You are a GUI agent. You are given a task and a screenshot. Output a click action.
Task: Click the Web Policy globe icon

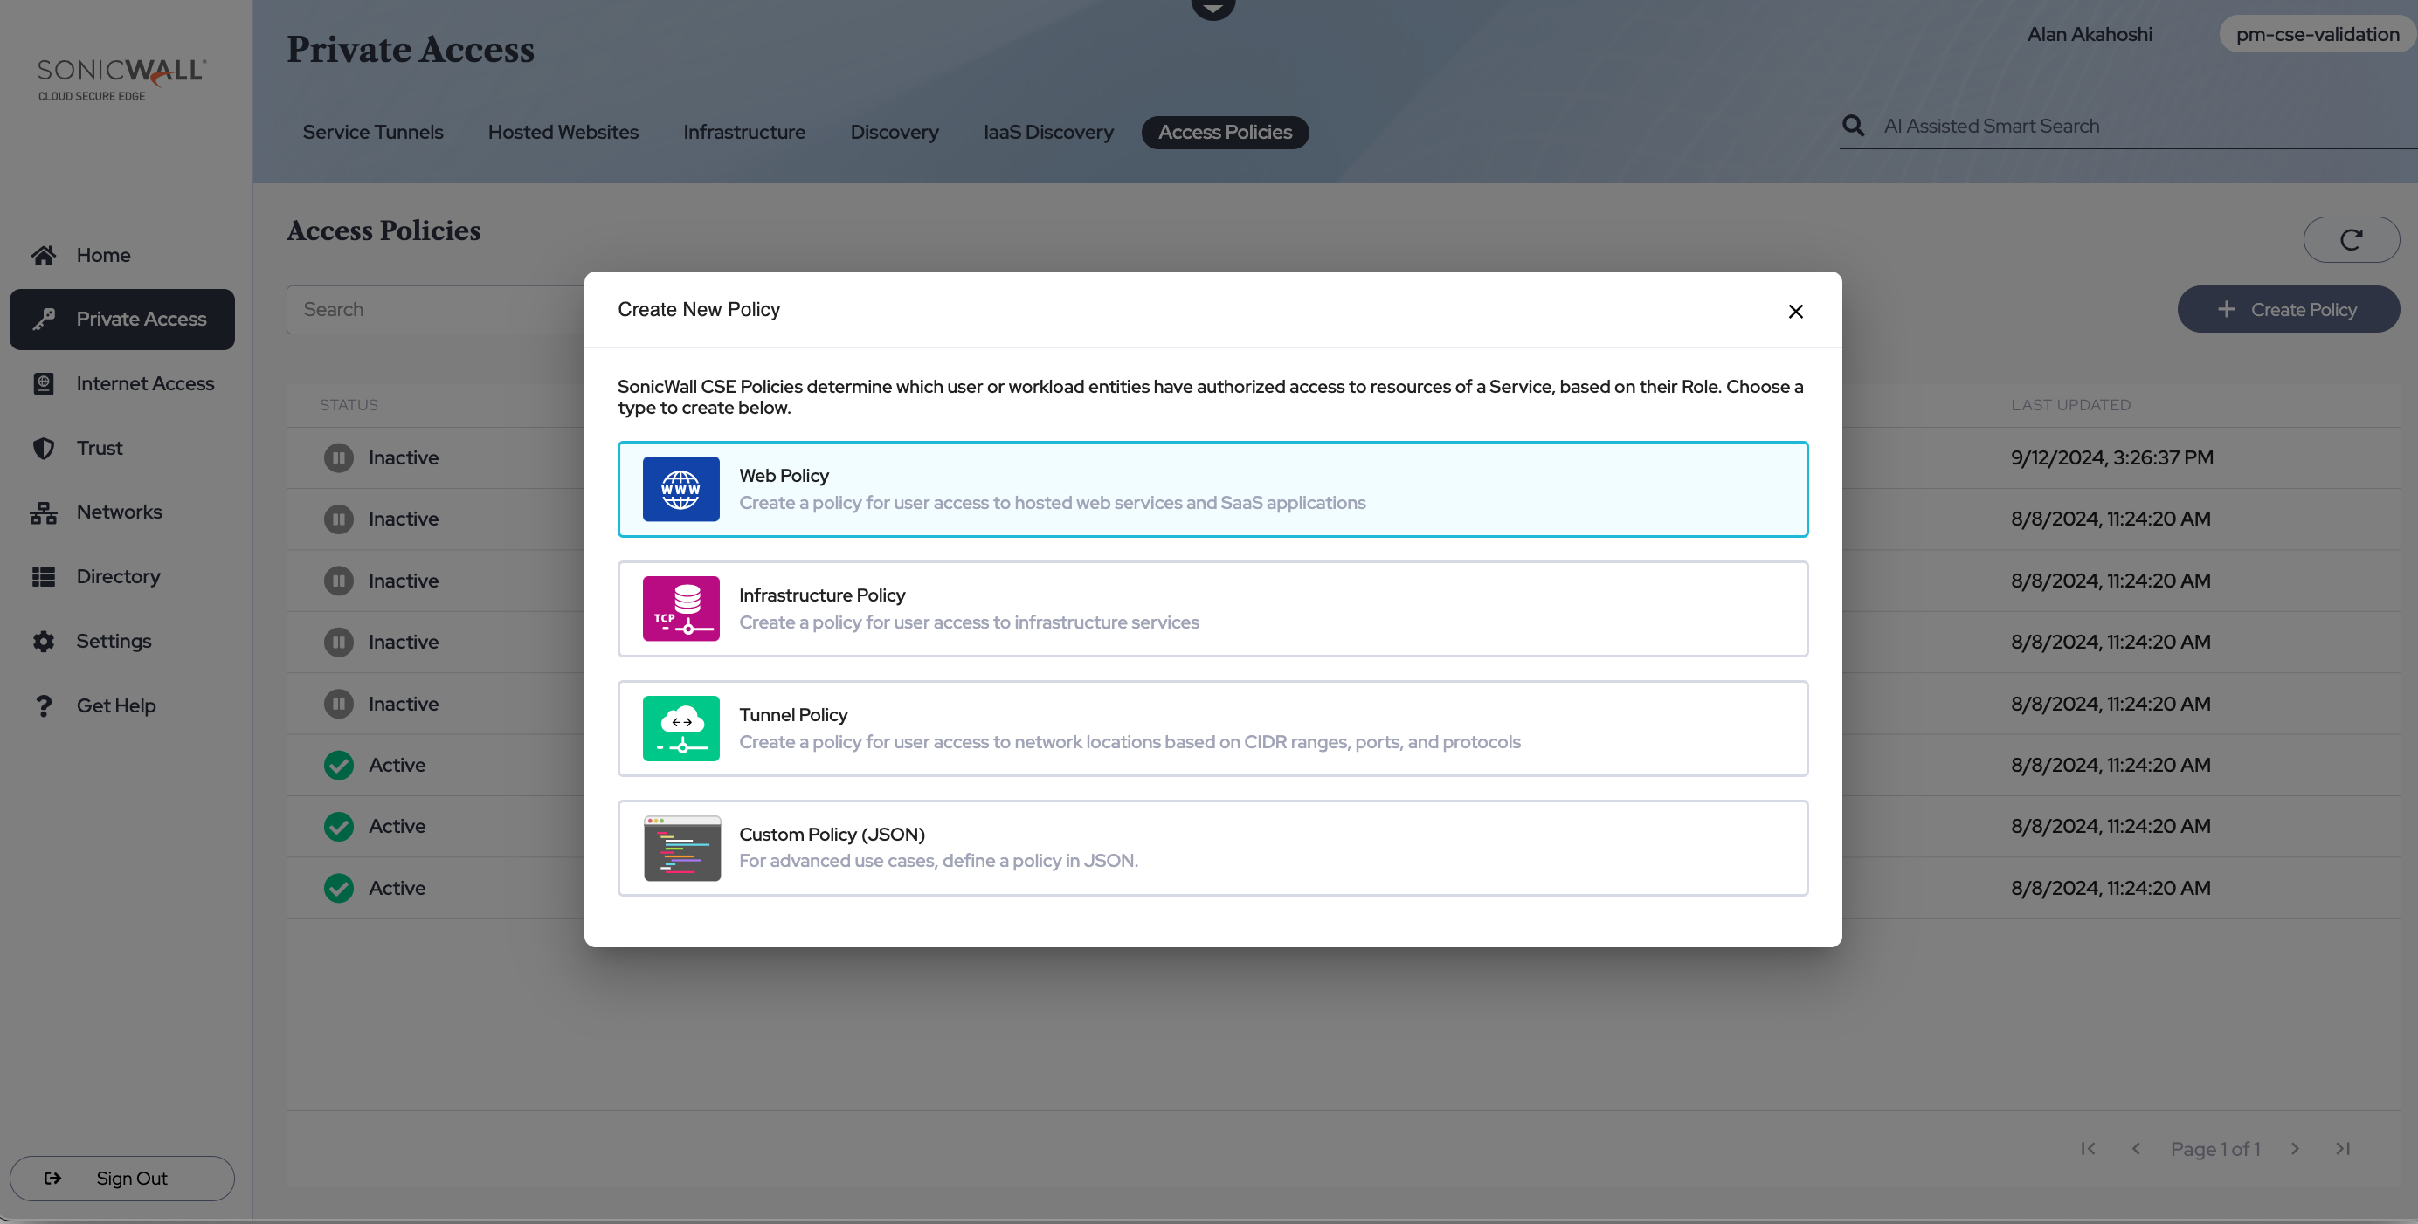(680, 489)
